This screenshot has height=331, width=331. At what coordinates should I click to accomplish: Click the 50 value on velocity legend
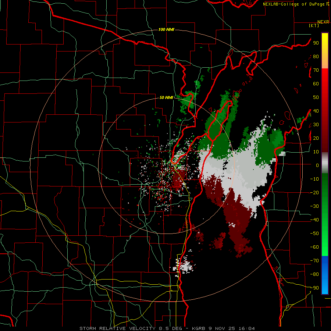point(316,97)
